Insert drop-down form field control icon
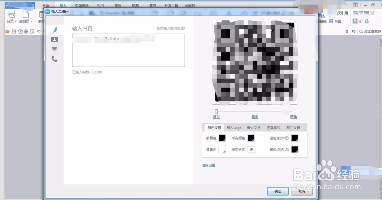The width and height of the screenshot is (382, 200). pos(366,13)
